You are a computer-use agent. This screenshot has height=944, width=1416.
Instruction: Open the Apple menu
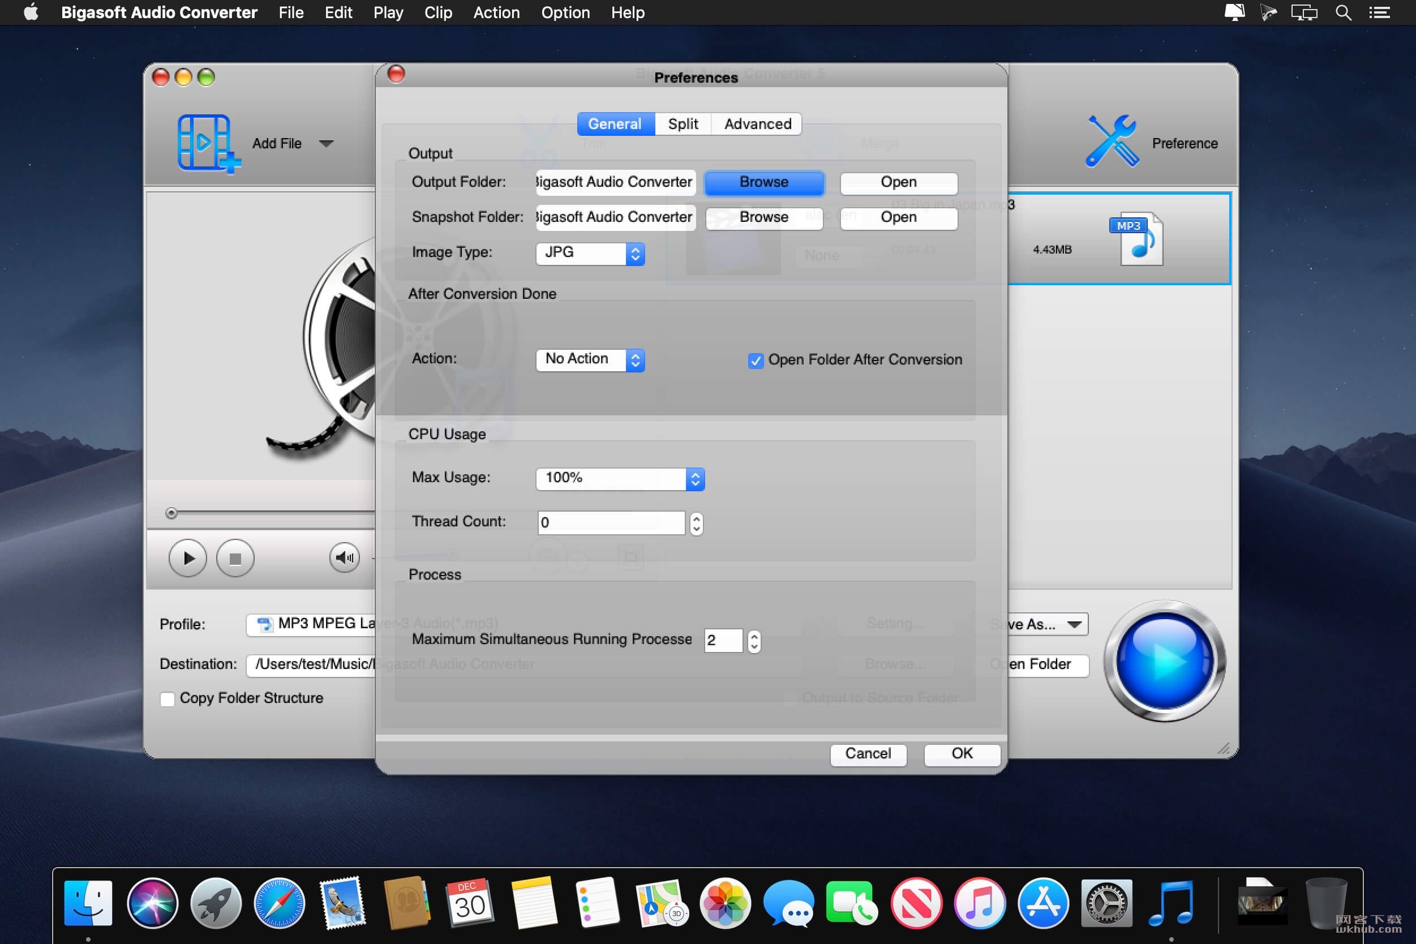coord(31,12)
